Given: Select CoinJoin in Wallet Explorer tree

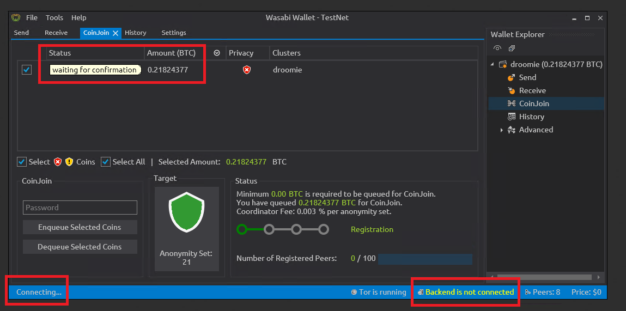Looking at the screenshot, I should pyautogui.click(x=534, y=104).
